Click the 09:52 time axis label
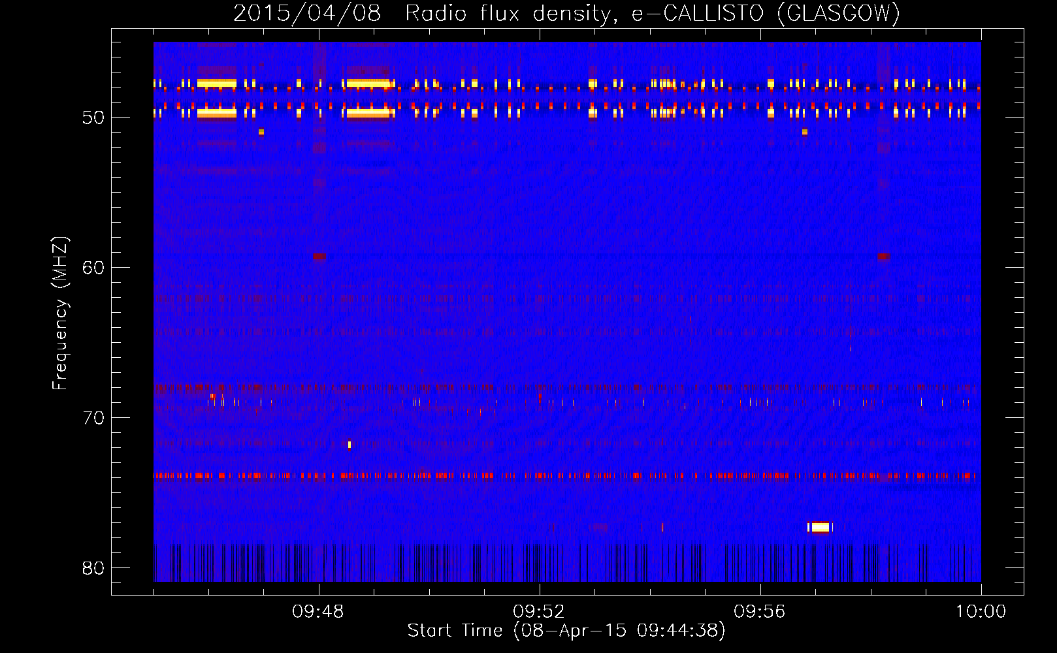This screenshot has width=1057, height=653. (539, 612)
